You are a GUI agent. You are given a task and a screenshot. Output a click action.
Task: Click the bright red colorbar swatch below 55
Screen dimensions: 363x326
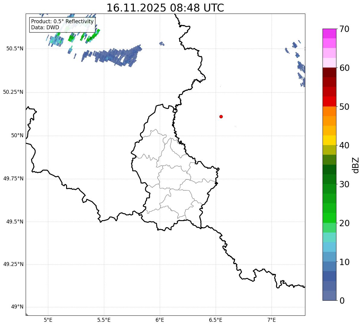pyautogui.click(x=329, y=102)
